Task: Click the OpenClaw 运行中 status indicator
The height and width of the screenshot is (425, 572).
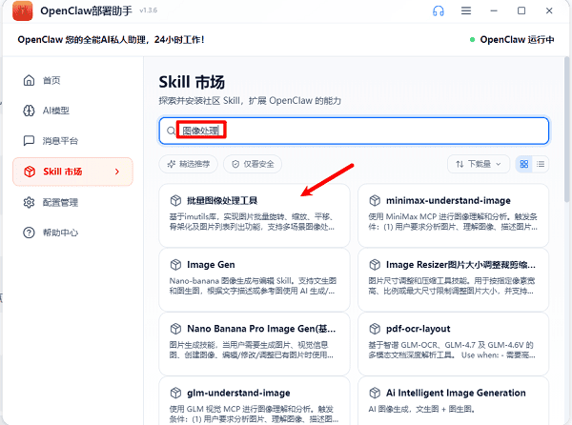Action: point(512,39)
